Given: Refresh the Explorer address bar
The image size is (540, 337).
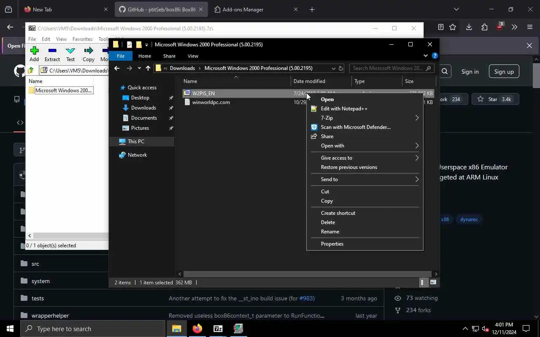Looking at the screenshot, I should tap(341, 68).
